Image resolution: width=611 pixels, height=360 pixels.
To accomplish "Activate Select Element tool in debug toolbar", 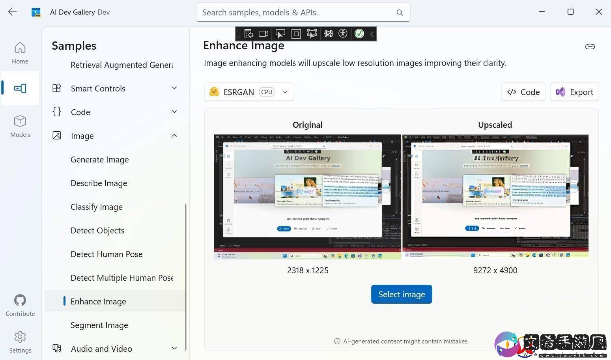I will [x=280, y=34].
